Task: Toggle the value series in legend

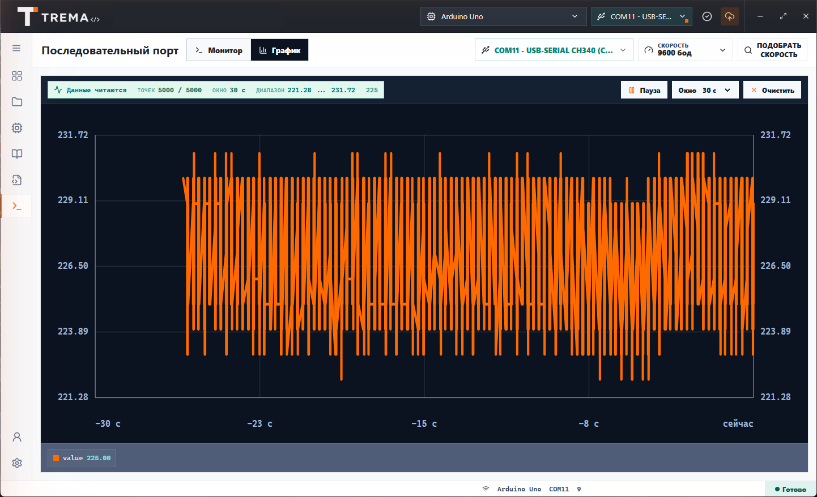Action: [82, 458]
